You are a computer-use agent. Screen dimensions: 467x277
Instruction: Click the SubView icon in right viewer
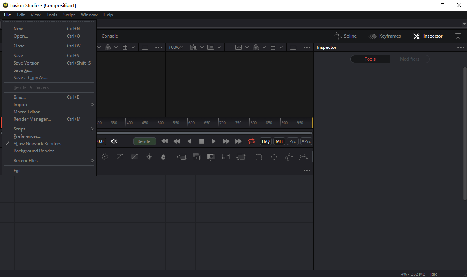(211, 47)
